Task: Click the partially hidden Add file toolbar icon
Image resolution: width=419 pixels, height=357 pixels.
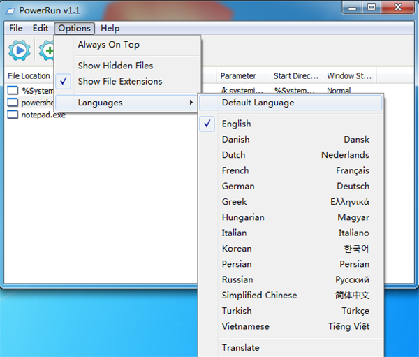Action: click(47, 50)
